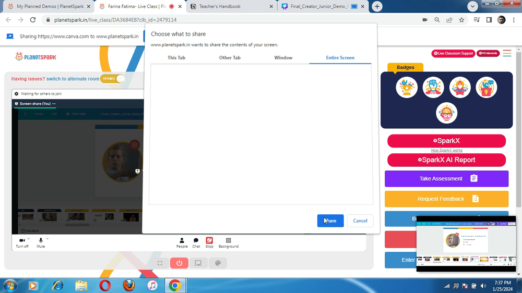Open Background settings
522x293 pixels.
point(229,243)
